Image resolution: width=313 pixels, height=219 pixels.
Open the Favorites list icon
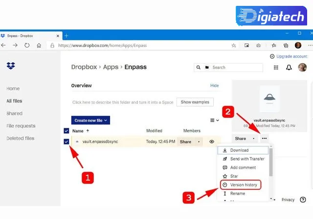(274, 46)
